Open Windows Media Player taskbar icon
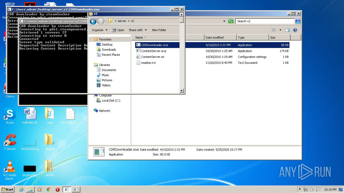The width and height of the screenshot is (344, 193). [40, 190]
